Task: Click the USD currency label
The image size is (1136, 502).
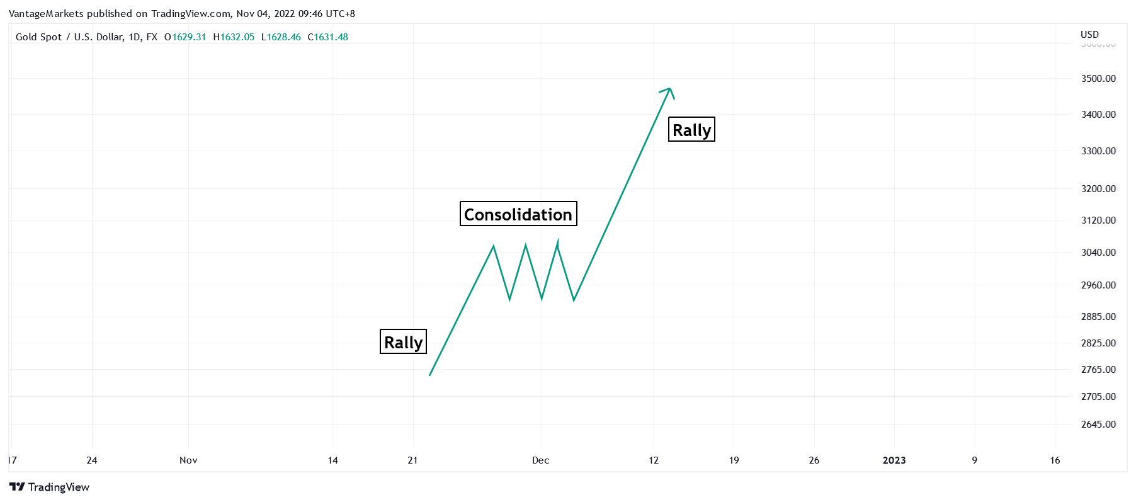Action: pyautogui.click(x=1089, y=35)
